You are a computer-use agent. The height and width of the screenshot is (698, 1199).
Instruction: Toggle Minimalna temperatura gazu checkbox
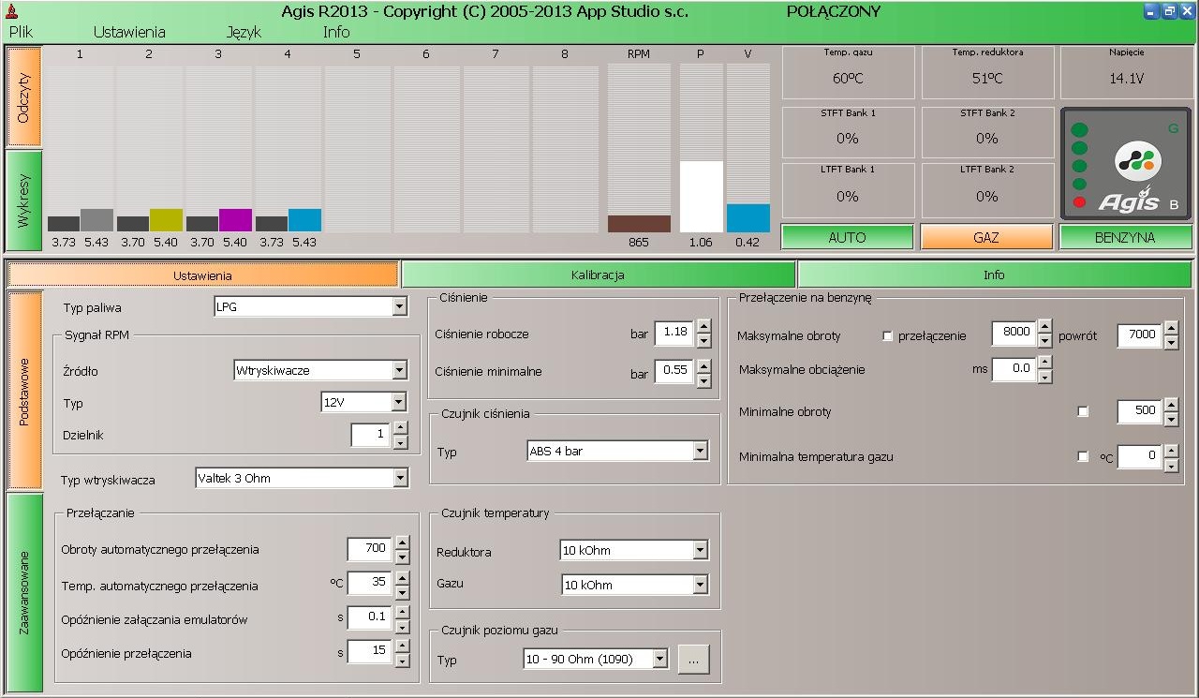pyautogui.click(x=1083, y=457)
